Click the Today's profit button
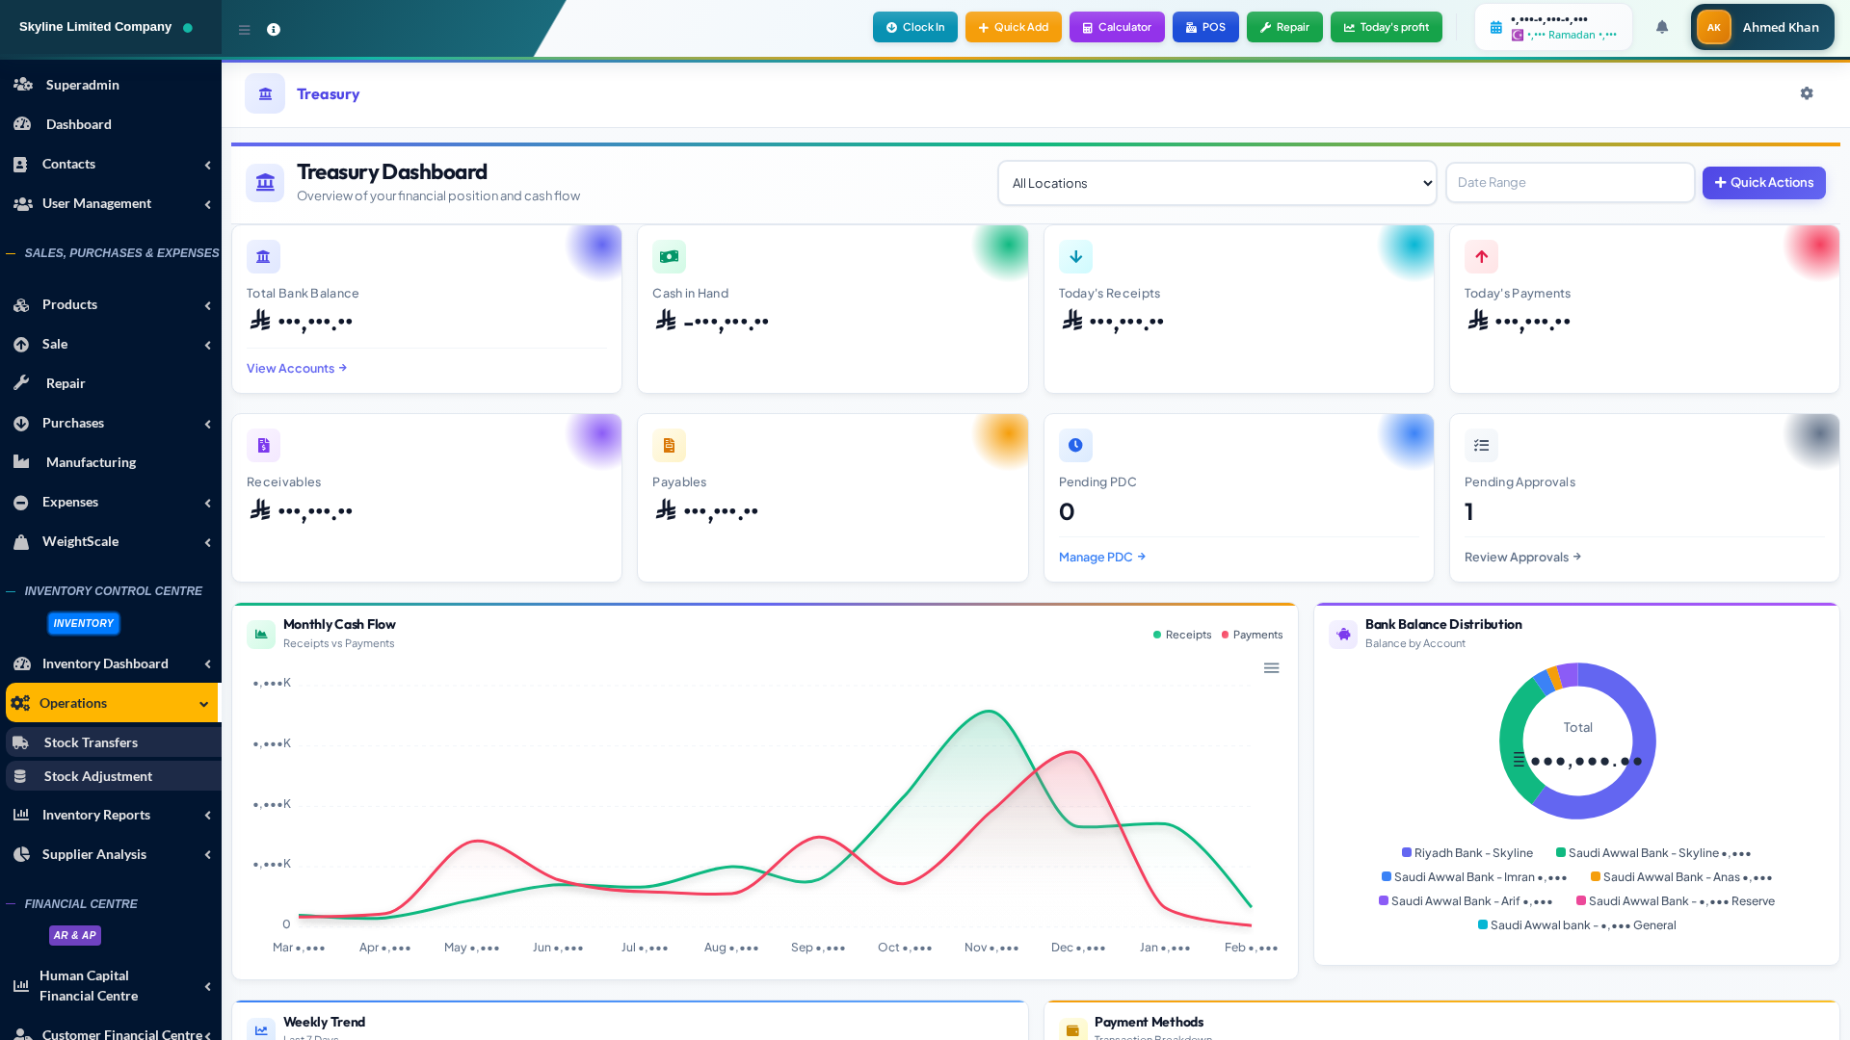 (x=1386, y=27)
